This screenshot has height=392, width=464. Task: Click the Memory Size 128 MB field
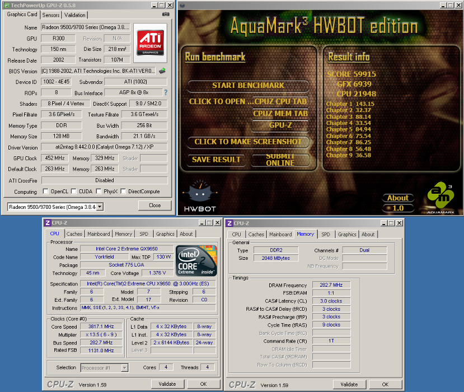[x=61, y=136]
